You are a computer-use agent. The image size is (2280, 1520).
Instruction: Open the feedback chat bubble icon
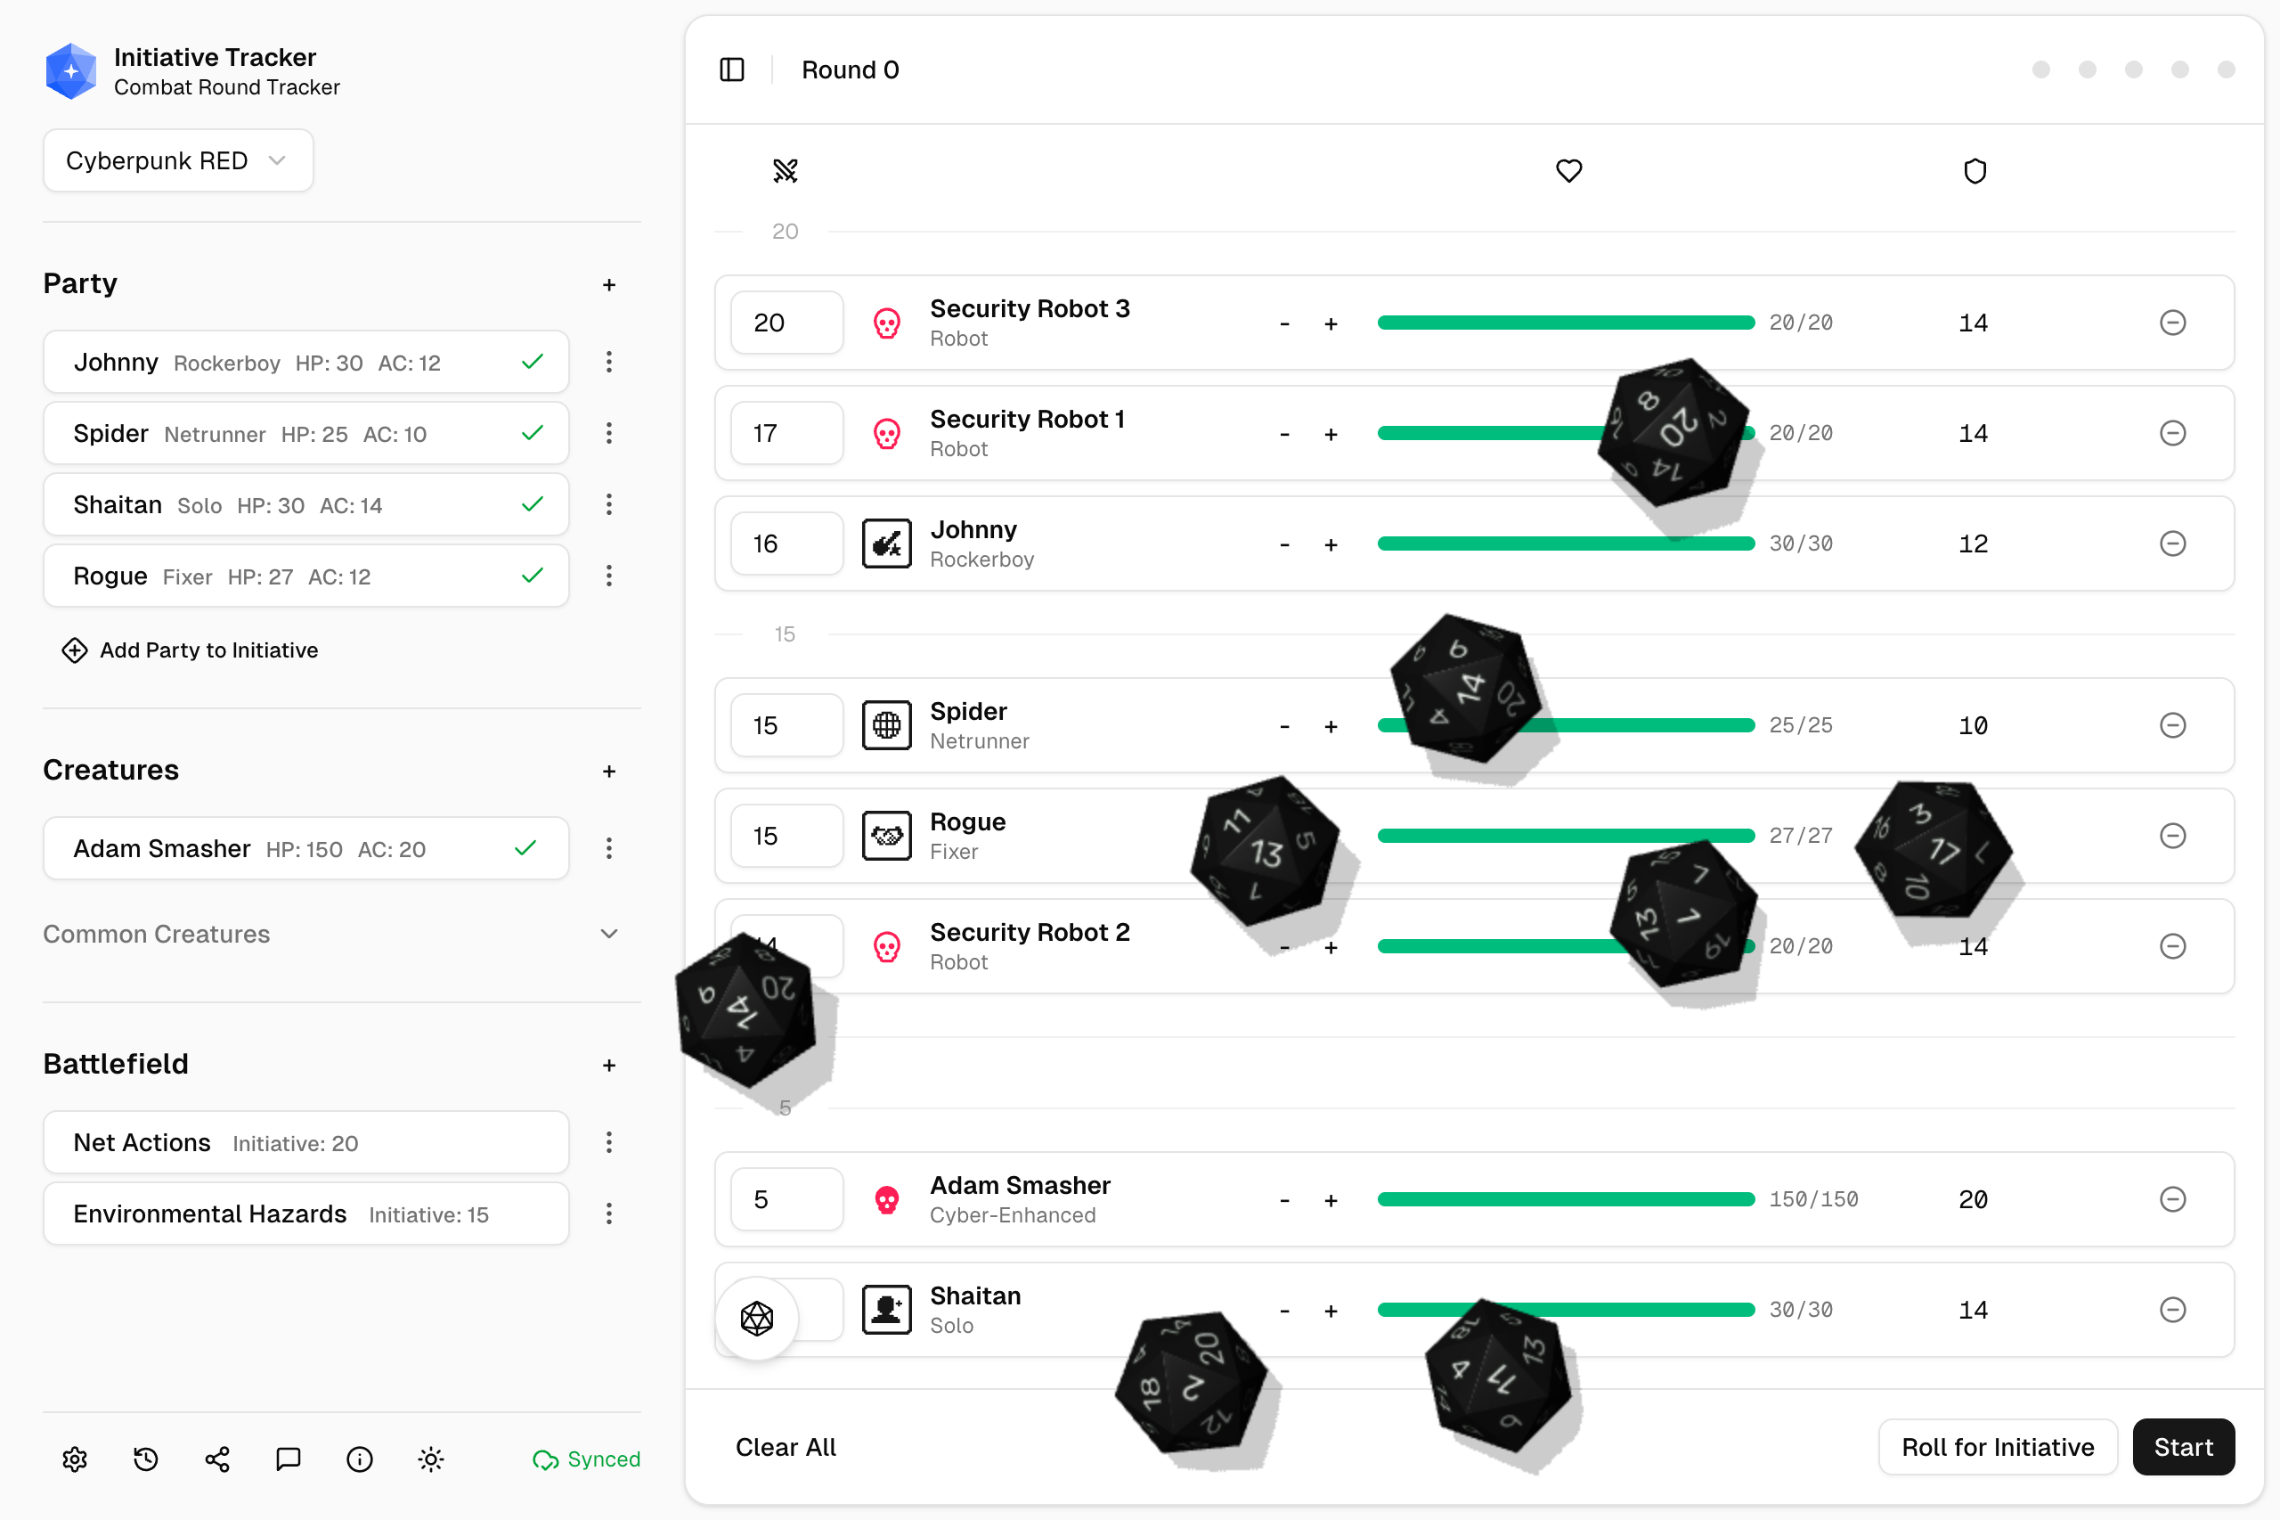click(288, 1459)
